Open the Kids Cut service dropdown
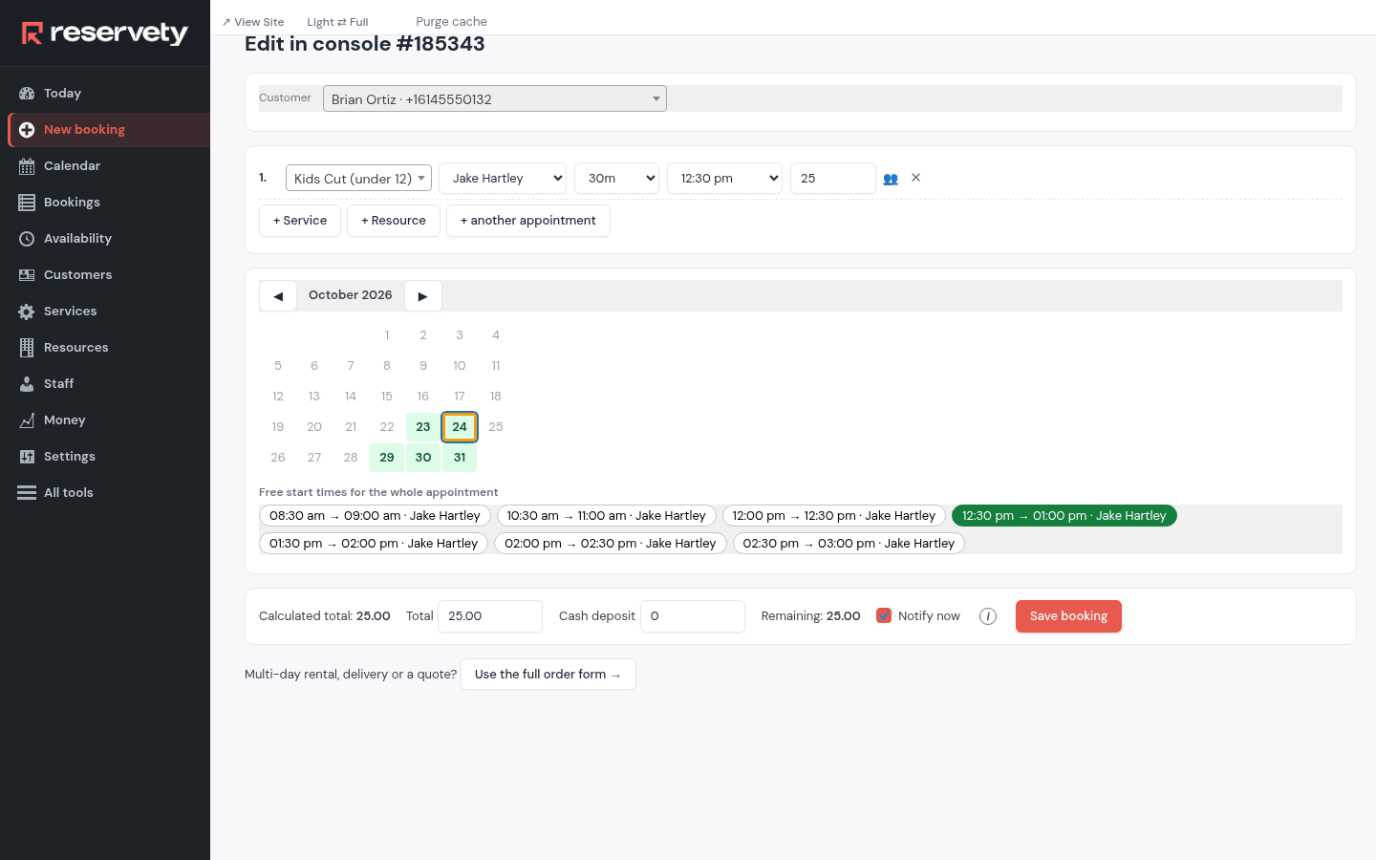Image resolution: width=1376 pixels, height=860 pixels. click(358, 179)
